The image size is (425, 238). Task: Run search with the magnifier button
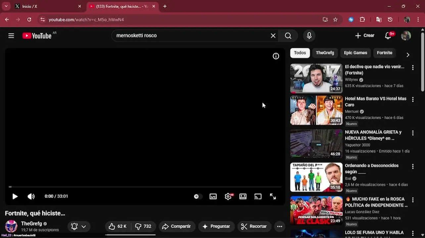[288, 36]
